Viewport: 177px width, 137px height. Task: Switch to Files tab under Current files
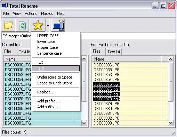[x=9, y=51]
